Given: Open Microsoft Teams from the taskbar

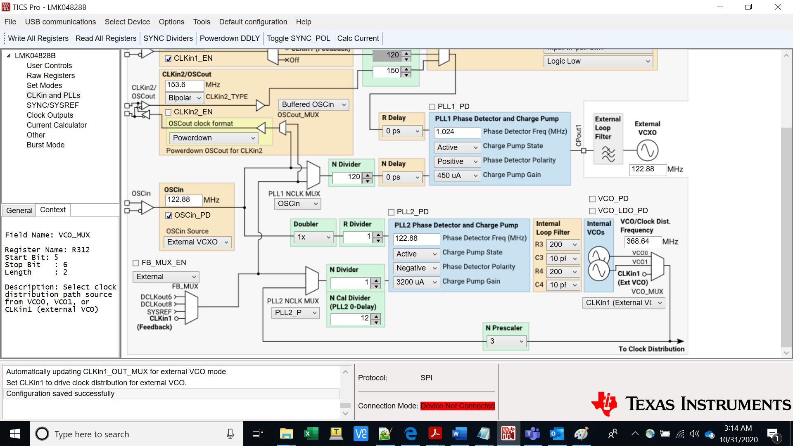Looking at the screenshot, I should coord(532,434).
